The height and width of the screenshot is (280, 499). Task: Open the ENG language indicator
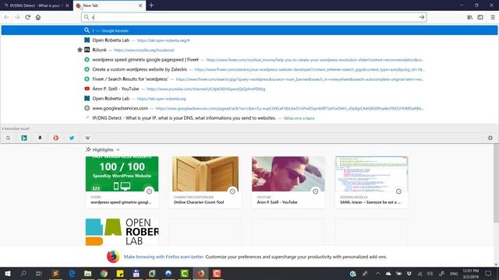click(x=454, y=273)
